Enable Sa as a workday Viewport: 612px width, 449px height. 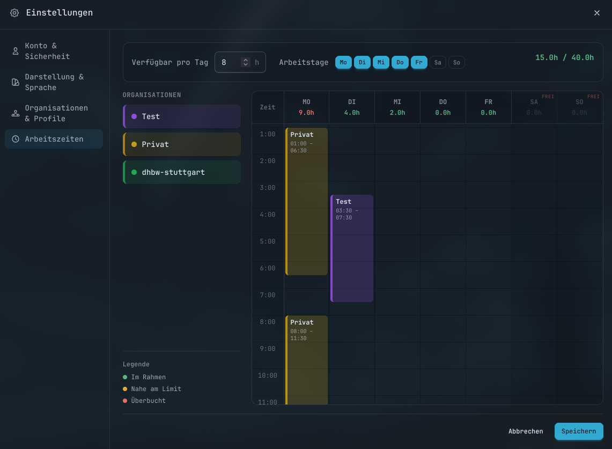(438, 62)
